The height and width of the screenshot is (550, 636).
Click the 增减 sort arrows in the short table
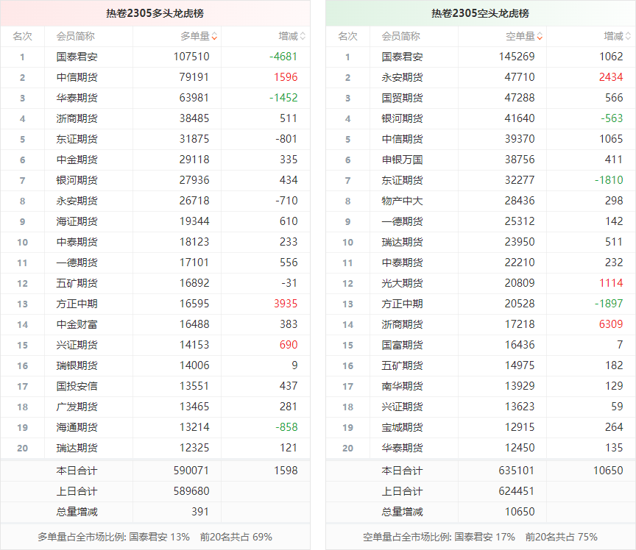click(628, 36)
